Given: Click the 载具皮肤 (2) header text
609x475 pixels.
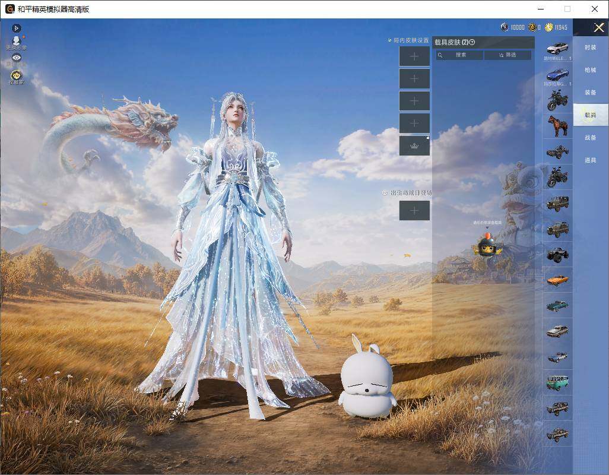Looking at the screenshot, I should (x=452, y=42).
